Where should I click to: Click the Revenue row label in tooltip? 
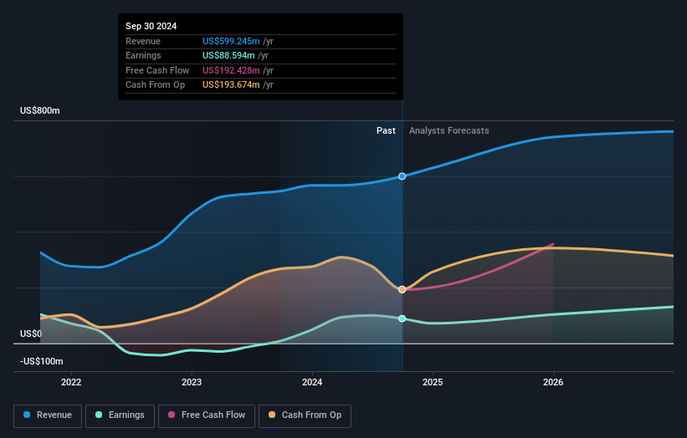[143, 41]
